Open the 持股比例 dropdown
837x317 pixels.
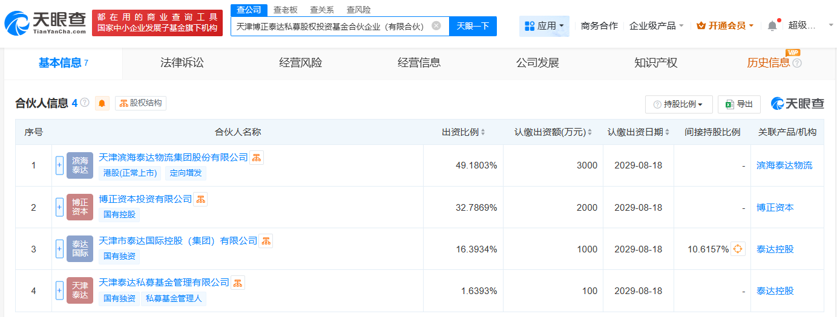pos(678,104)
